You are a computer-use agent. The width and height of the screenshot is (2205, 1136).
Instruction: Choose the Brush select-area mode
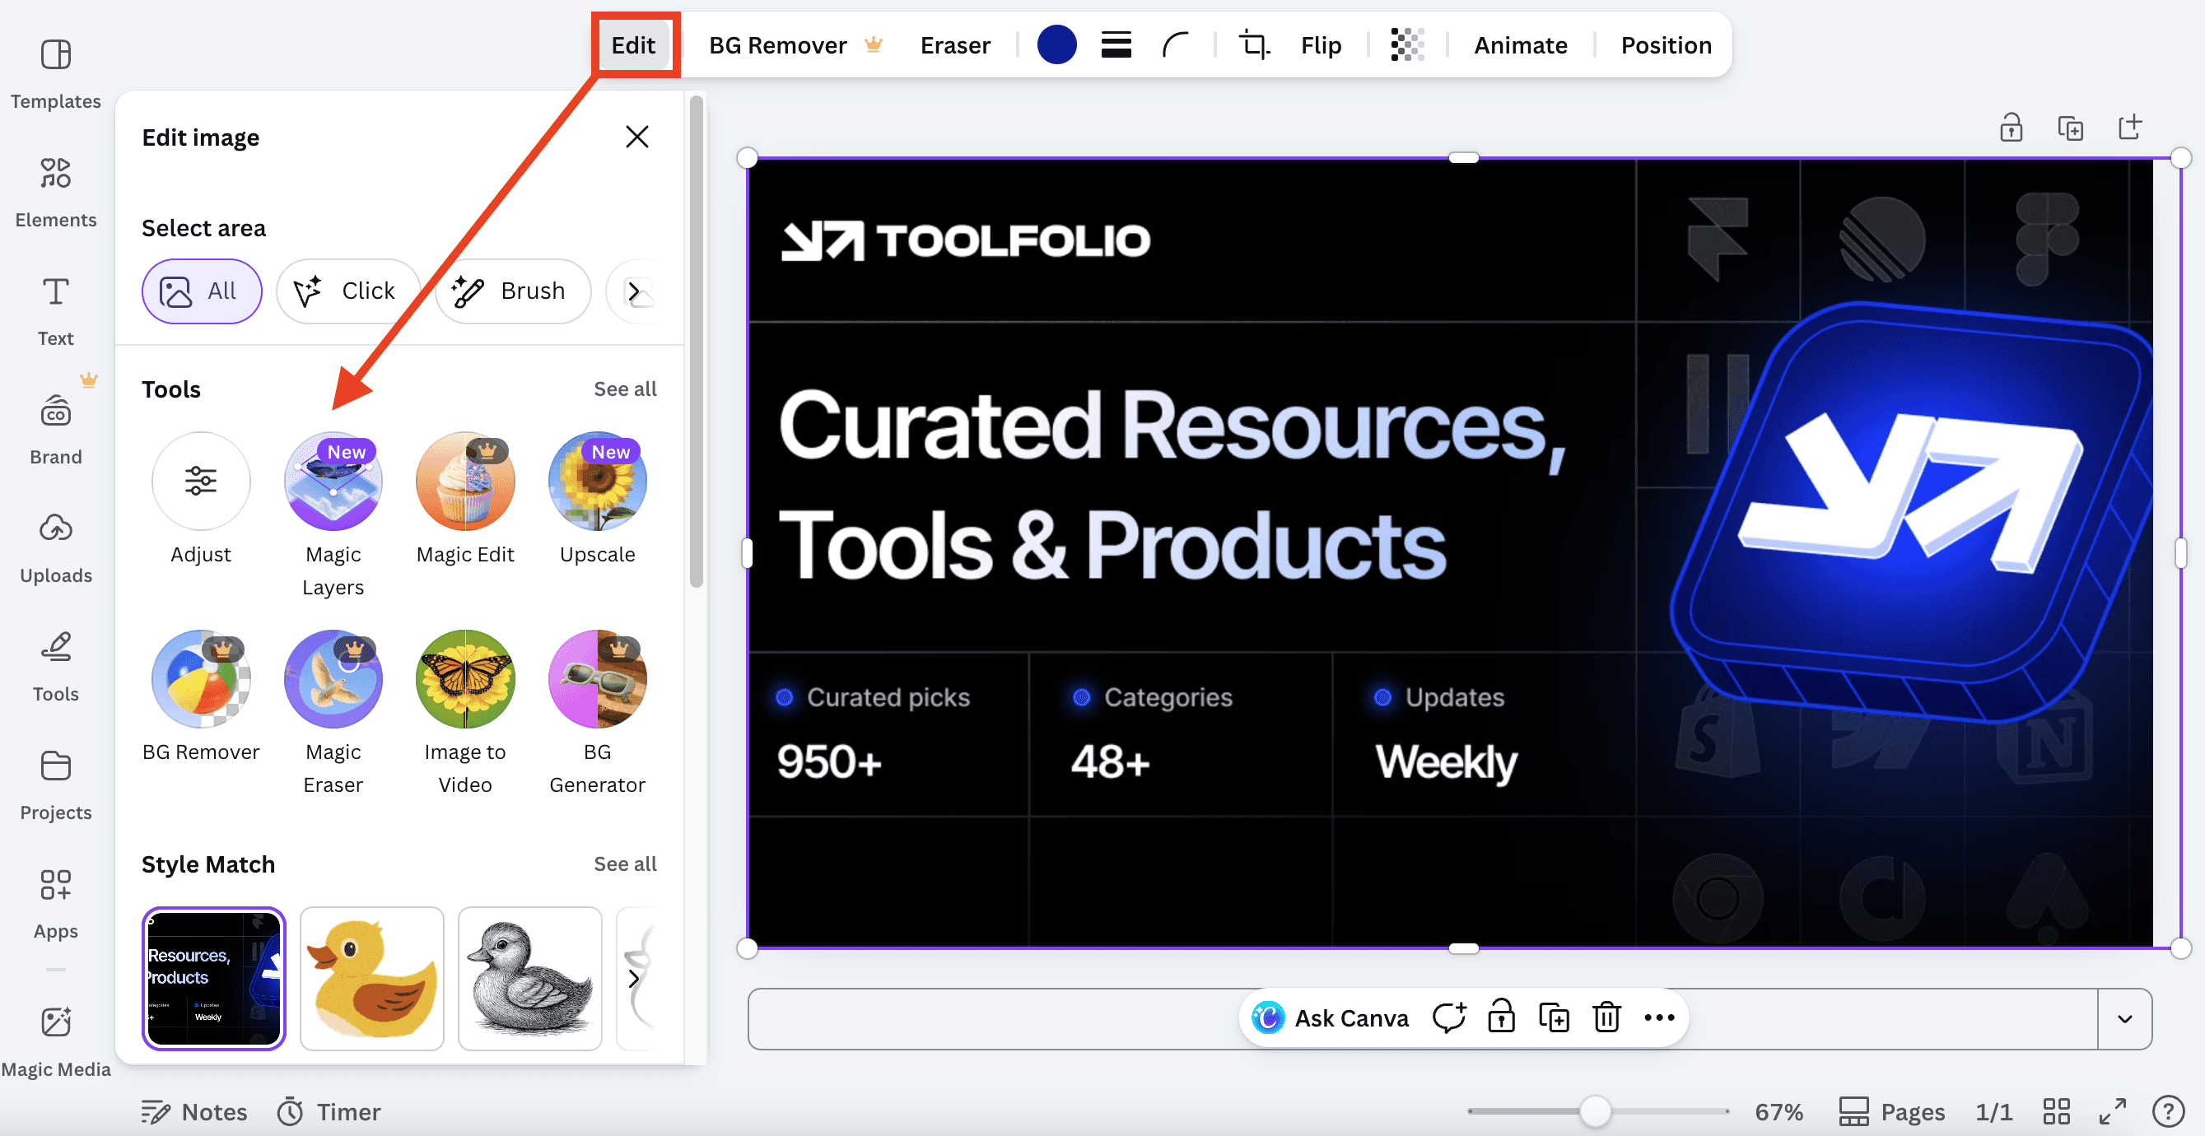512,291
